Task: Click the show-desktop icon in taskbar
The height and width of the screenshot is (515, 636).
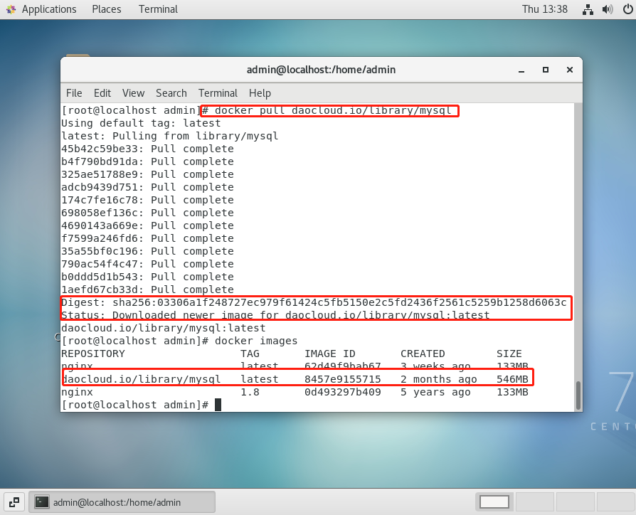Action: [x=14, y=502]
